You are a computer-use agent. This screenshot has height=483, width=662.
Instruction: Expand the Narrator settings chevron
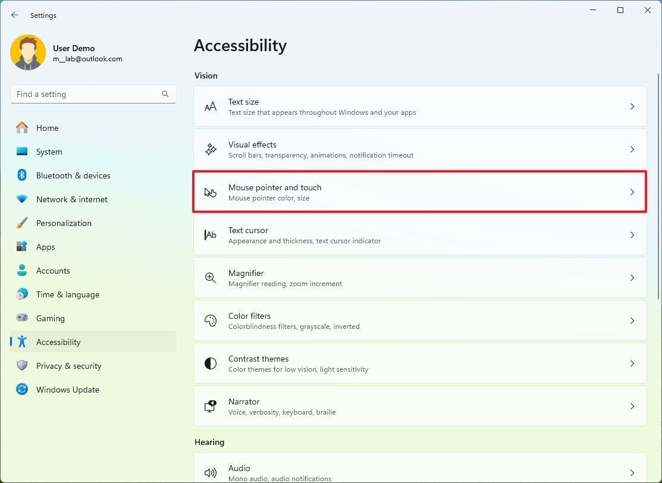click(x=632, y=406)
